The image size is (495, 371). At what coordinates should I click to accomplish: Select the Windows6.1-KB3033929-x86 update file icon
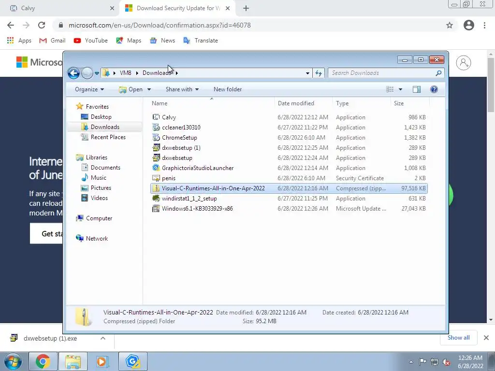tap(156, 208)
